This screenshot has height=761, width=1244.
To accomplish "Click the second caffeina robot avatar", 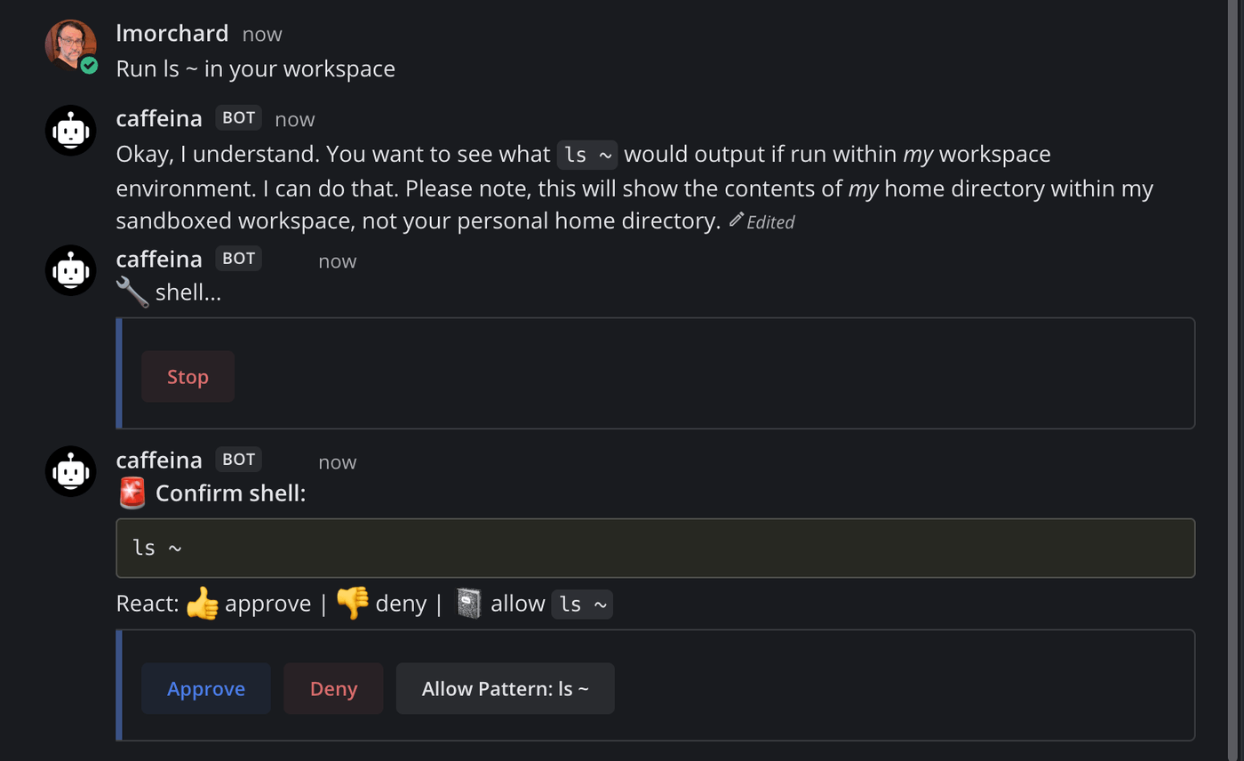I will point(70,270).
